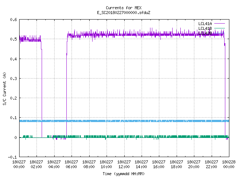Click the x-axis tick 180228 00:00

pyautogui.click(x=229, y=164)
